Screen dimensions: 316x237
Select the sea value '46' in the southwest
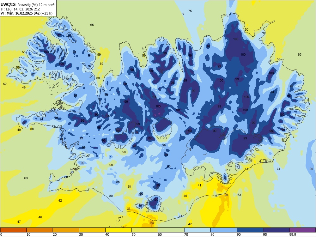40,217
